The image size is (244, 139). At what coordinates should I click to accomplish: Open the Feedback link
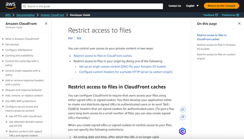pyautogui.click(x=210, y=15)
